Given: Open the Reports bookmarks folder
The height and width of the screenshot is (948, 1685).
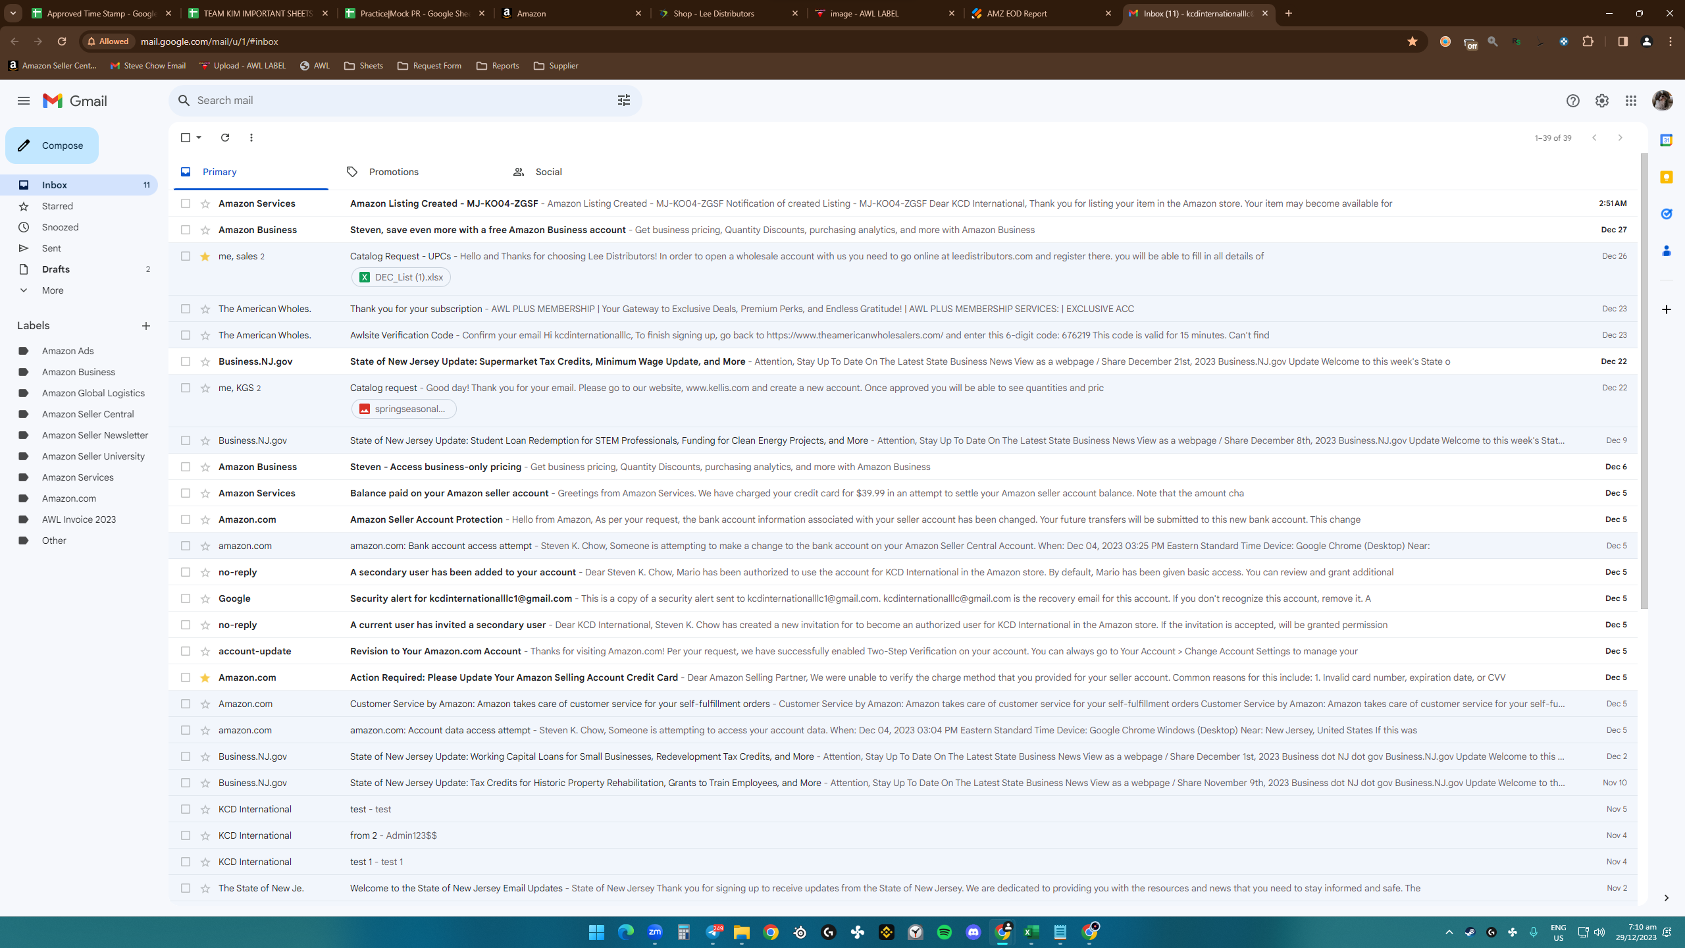Looking at the screenshot, I should coord(498,66).
